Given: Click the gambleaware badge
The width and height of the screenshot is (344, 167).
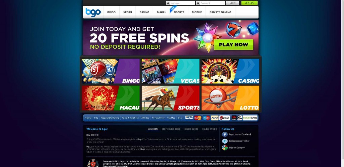Looking at the screenshot, I should (x=250, y=118).
